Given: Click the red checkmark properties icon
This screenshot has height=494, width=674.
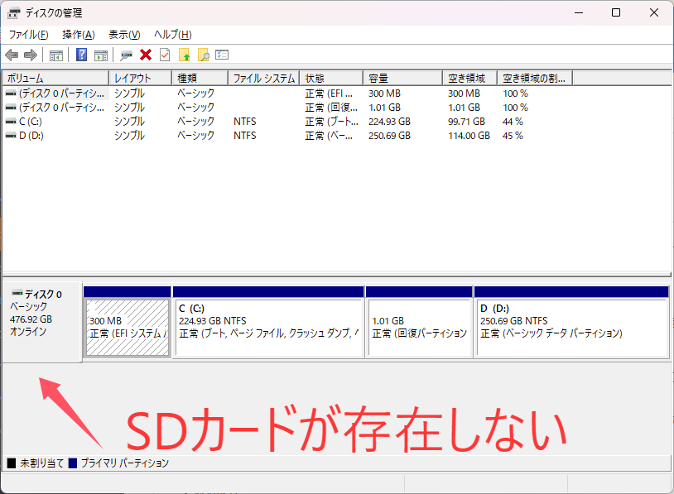Looking at the screenshot, I should click(164, 55).
